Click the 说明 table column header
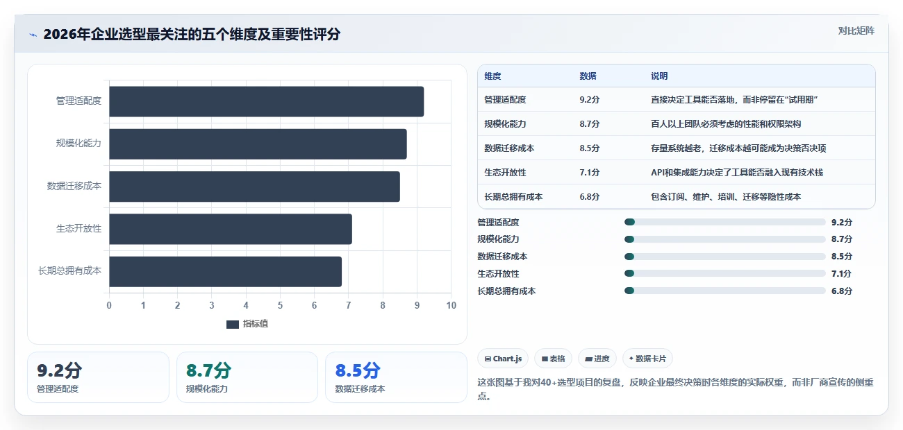 click(659, 76)
